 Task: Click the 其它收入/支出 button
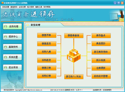(74, 77)
